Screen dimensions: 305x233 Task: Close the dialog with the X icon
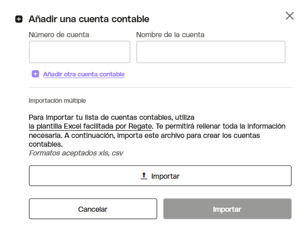tap(289, 15)
